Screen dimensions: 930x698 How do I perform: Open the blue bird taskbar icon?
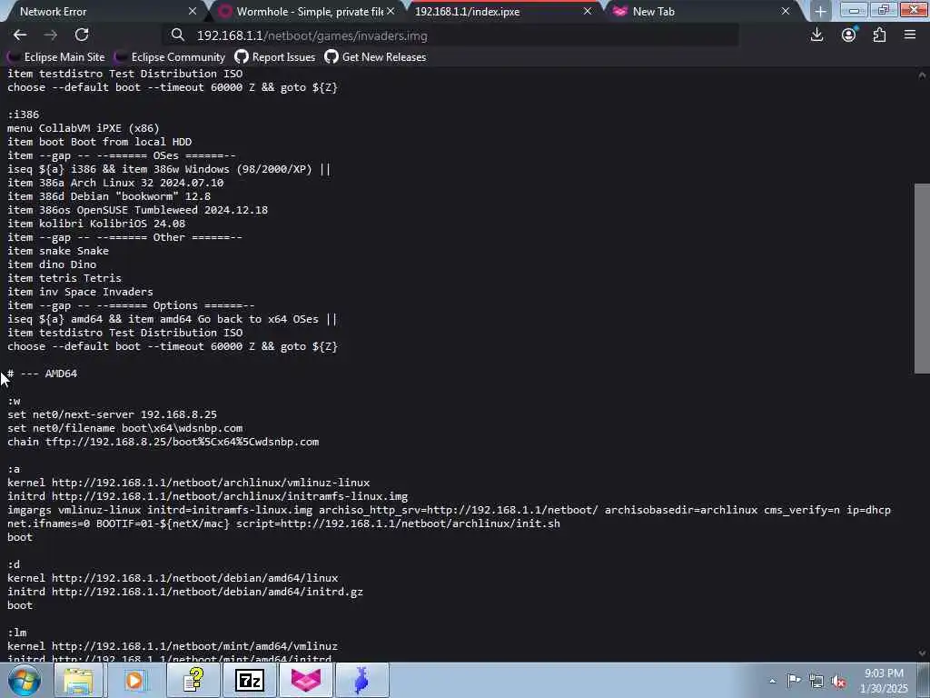click(x=361, y=680)
